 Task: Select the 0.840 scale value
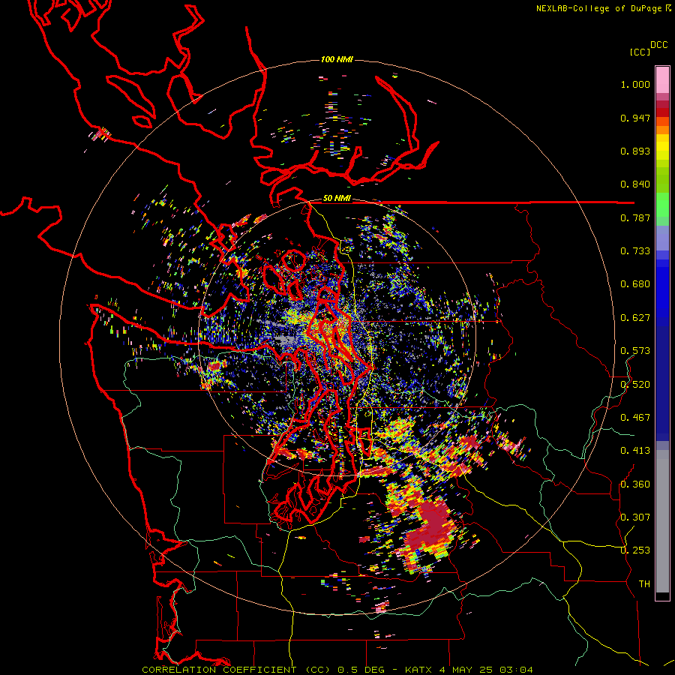coord(635,184)
